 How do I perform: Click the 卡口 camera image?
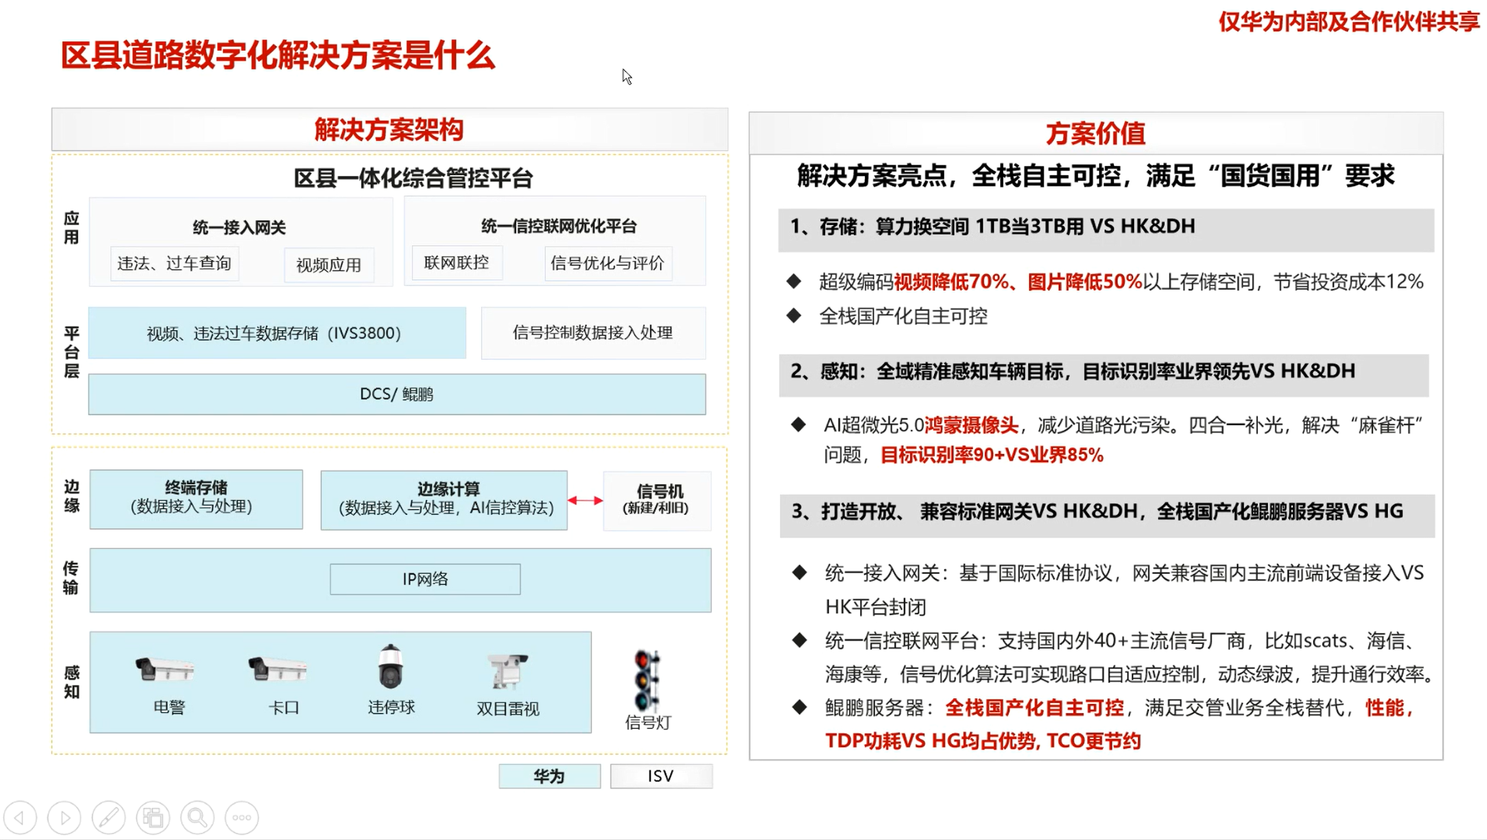(x=277, y=669)
